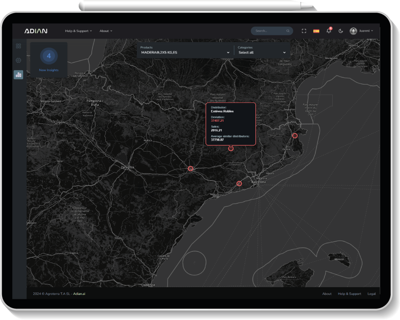This screenshot has height=320, width=400.
Task: Click the user avatar picture
Action: [x=353, y=31]
